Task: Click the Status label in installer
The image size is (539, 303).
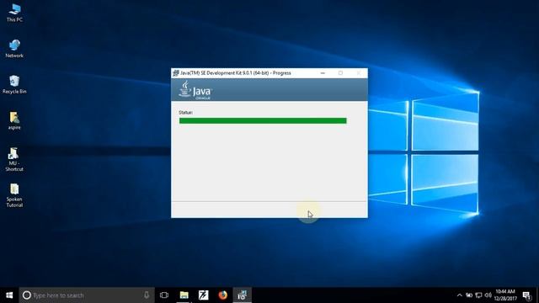Action: click(185, 113)
